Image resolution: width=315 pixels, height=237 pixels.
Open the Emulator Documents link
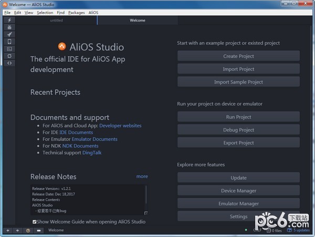(x=94, y=139)
